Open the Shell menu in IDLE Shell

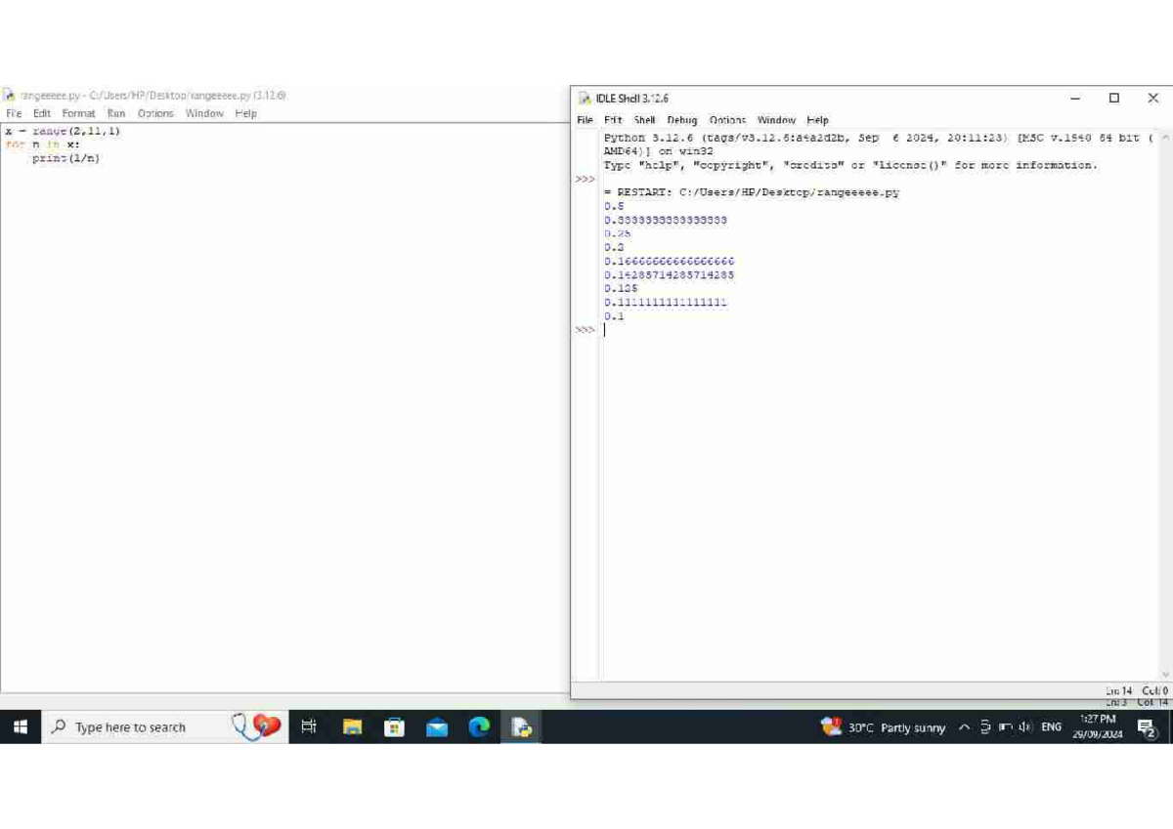pos(644,119)
